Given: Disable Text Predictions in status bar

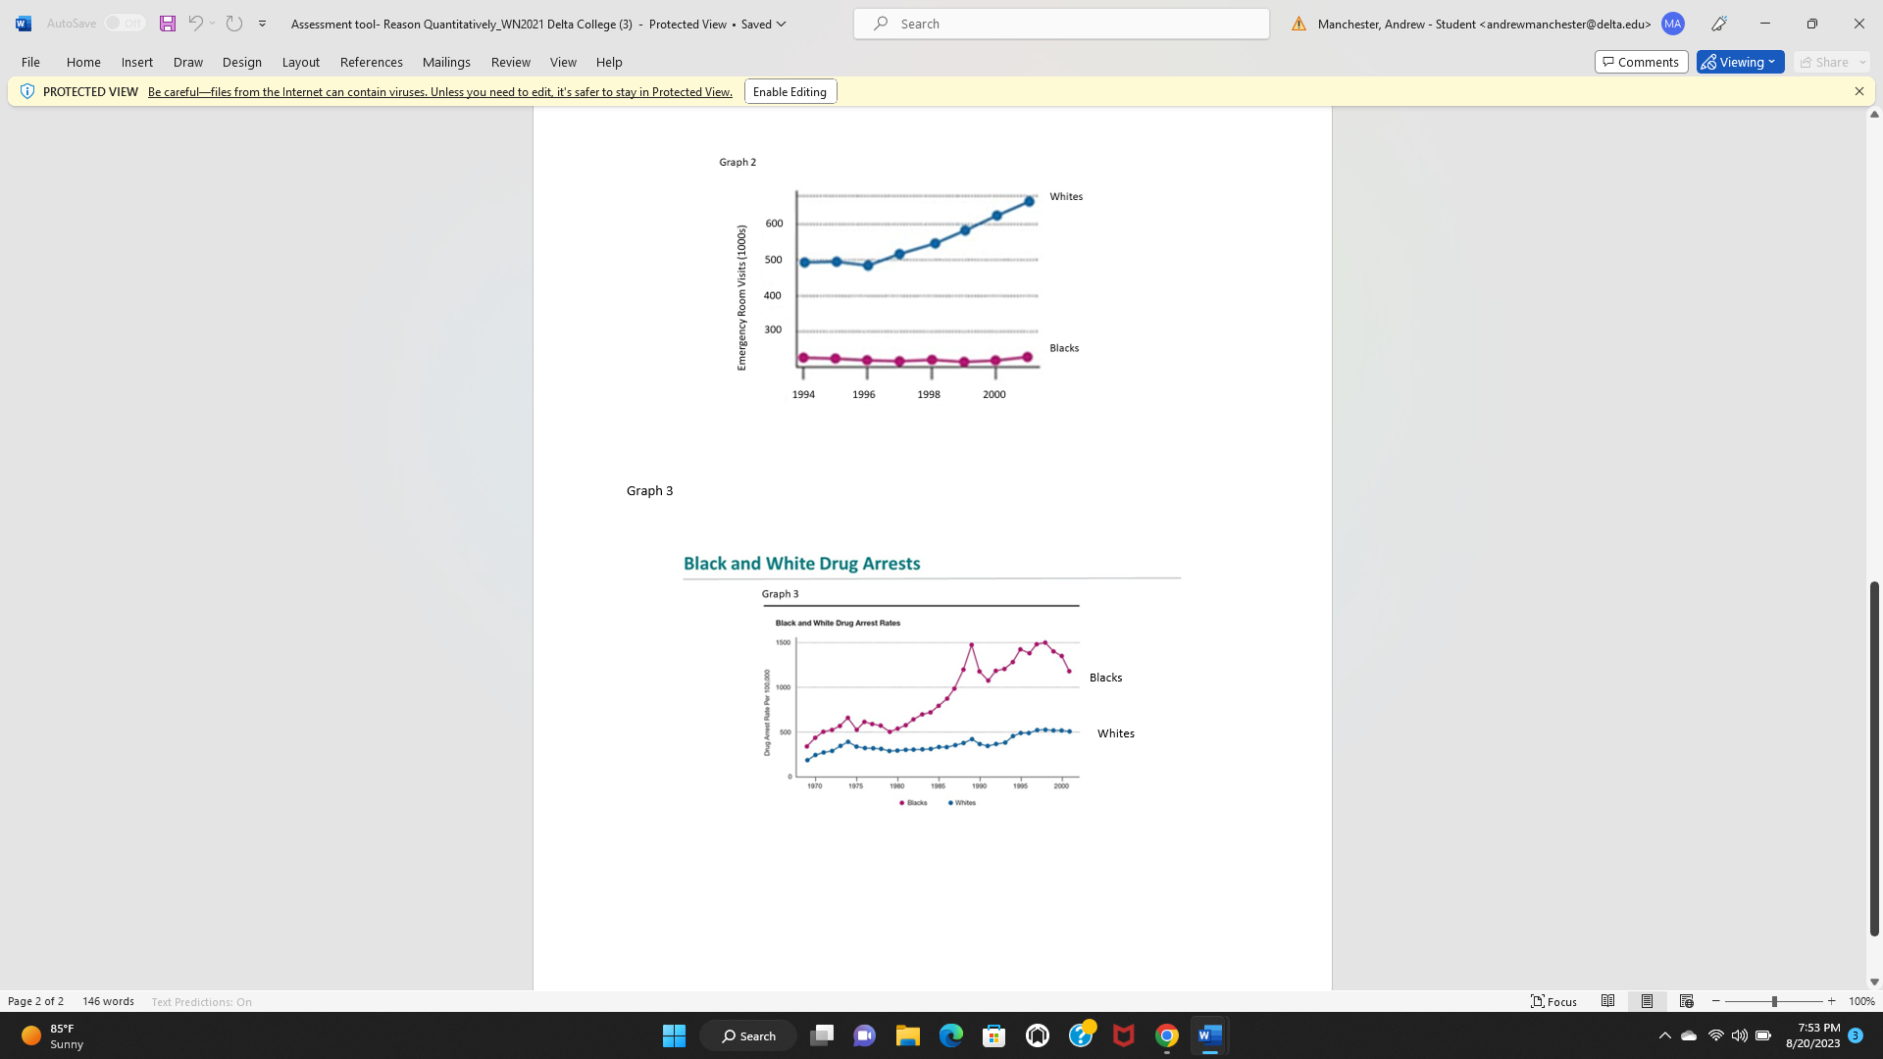Looking at the screenshot, I should pyautogui.click(x=201, y=1001).
